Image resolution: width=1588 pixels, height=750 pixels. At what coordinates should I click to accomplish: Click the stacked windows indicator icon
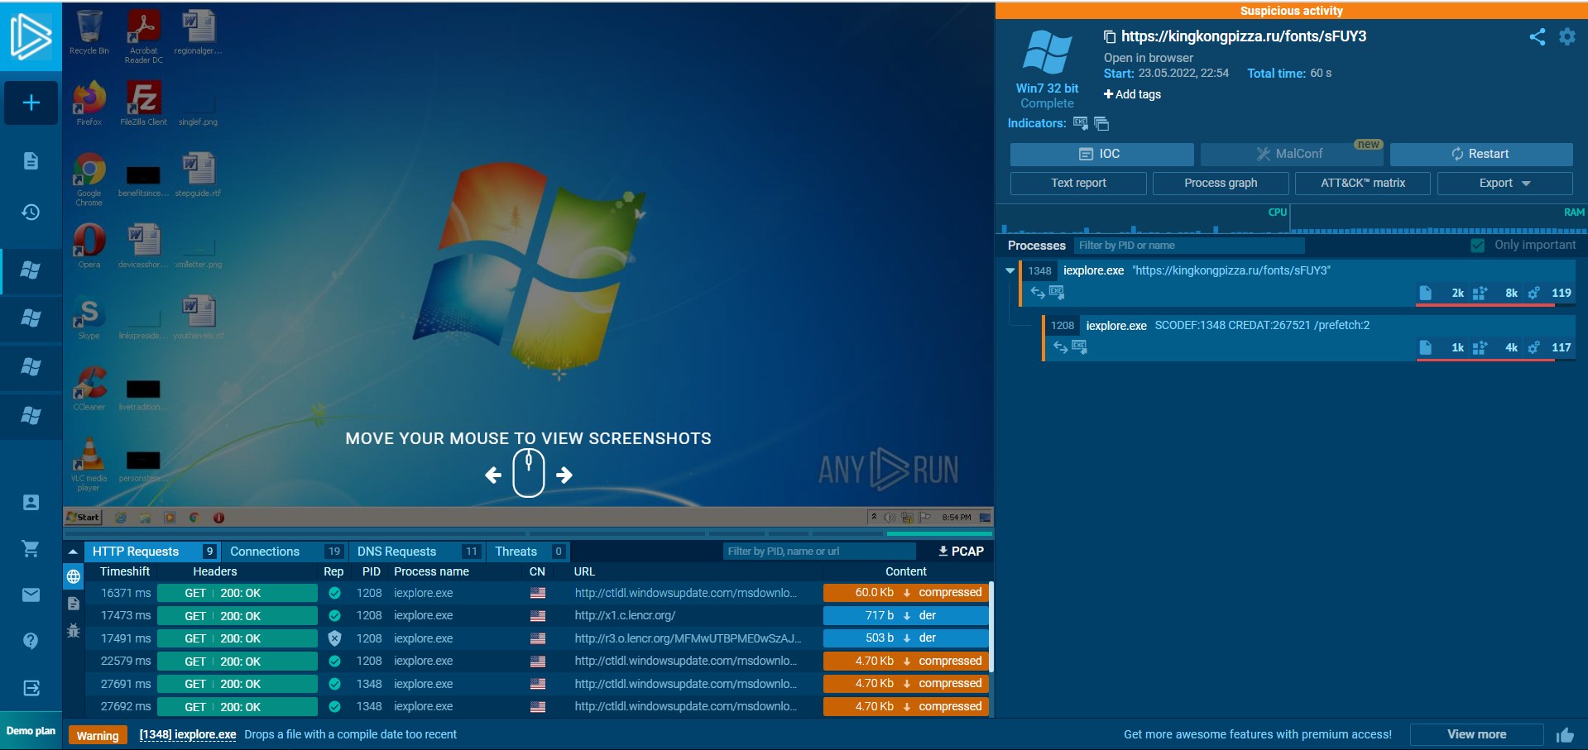pyautogui.click(x=1101, y=123)
